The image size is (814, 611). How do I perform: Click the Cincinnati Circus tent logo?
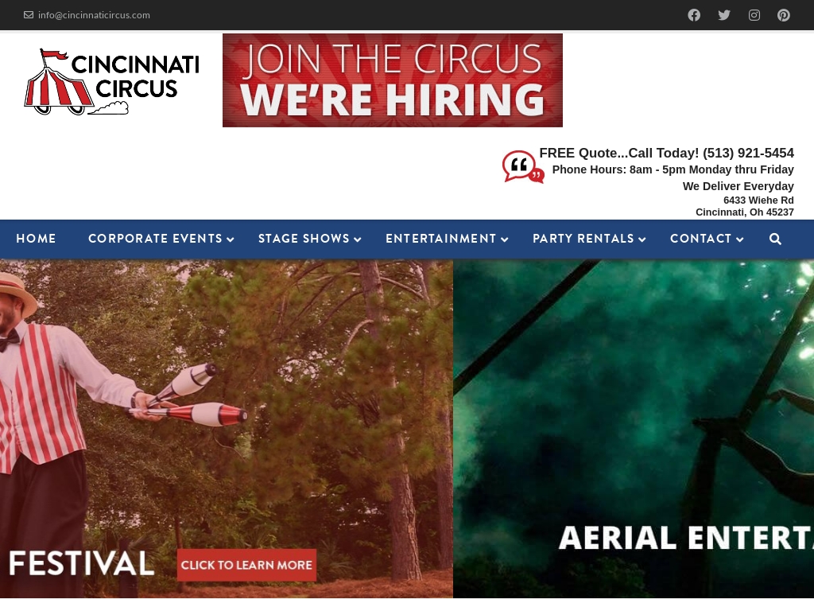tap(111, 82)
